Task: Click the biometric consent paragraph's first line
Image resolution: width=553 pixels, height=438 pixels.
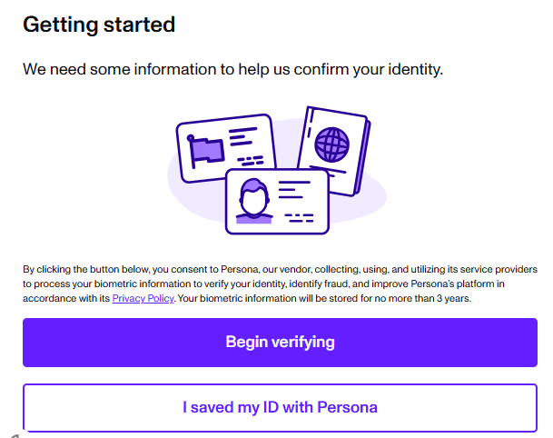Action: (280, 270)
